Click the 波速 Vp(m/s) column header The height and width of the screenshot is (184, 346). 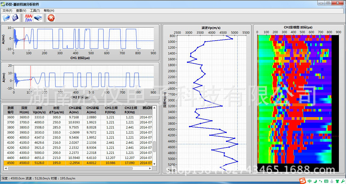pos(39,110)
